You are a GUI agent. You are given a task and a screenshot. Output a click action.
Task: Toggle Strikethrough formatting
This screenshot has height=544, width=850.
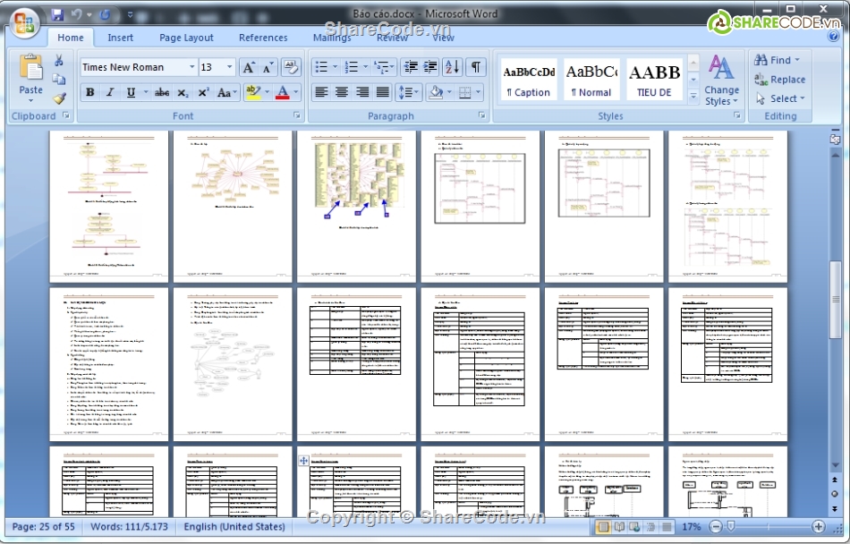pos(162,93)
